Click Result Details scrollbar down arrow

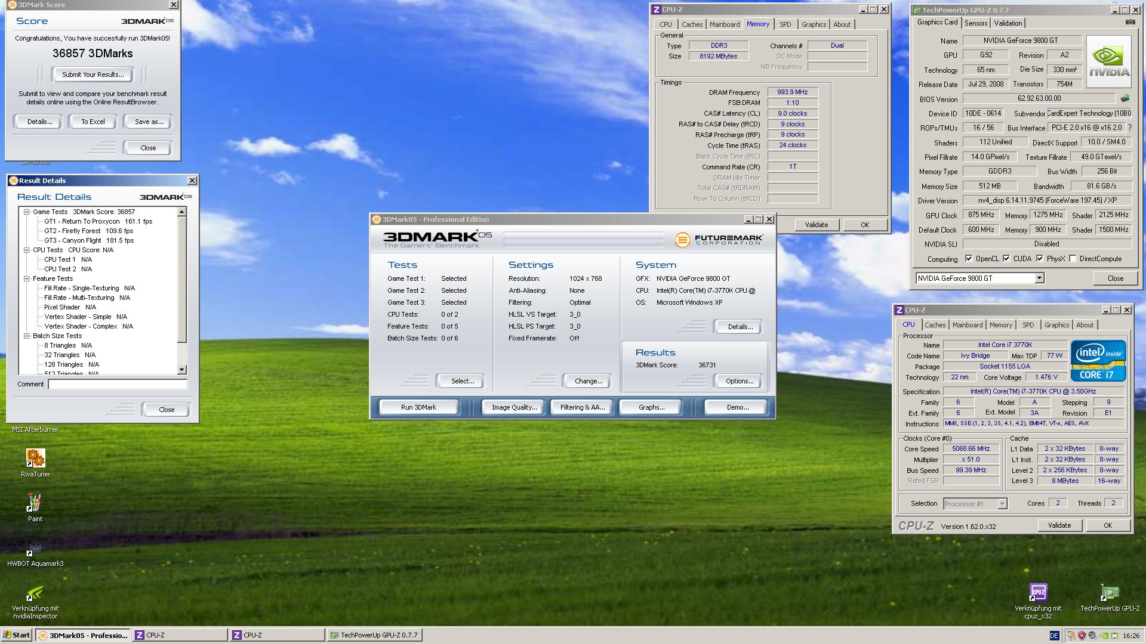click(182, 370)
